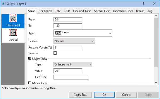The image size is (160, 99).
Task: Click the To value field
Action: pyautogui.click(x=68, y=26)
